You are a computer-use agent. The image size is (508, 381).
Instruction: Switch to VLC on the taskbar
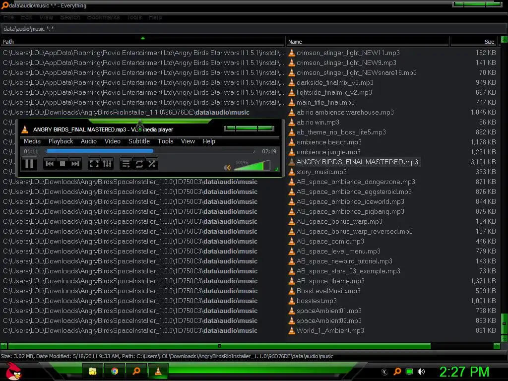tap(158, 371)
